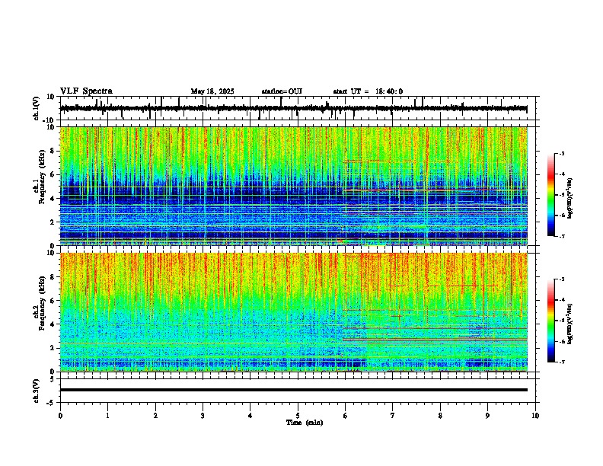Click the "Time (min)" axis label
Viewport: 603px width, 466px height.
(305, 423)
